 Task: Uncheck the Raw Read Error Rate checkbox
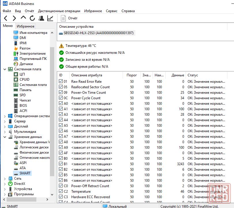[61, 82]
